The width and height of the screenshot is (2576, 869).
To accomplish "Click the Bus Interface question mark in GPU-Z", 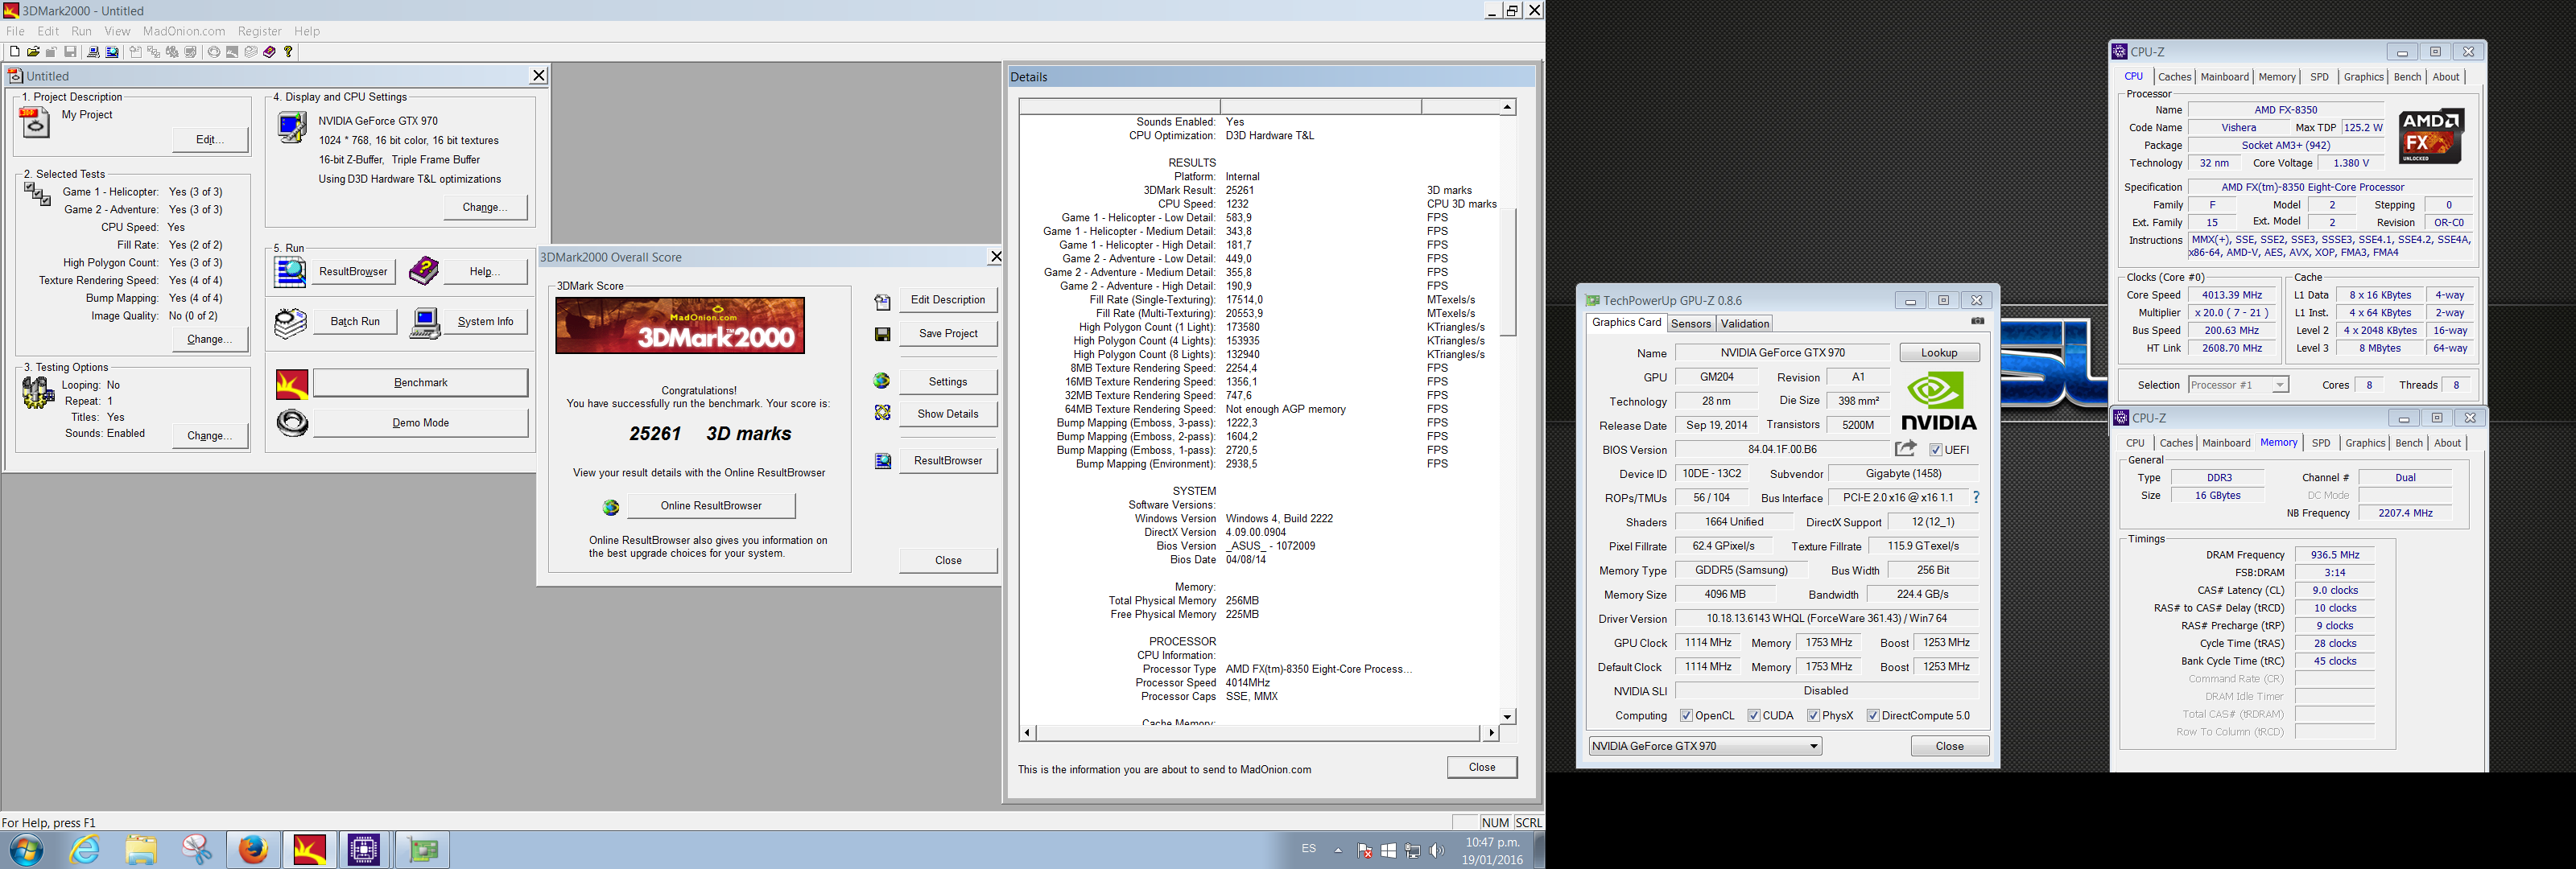I will (x=1976, y=497).
